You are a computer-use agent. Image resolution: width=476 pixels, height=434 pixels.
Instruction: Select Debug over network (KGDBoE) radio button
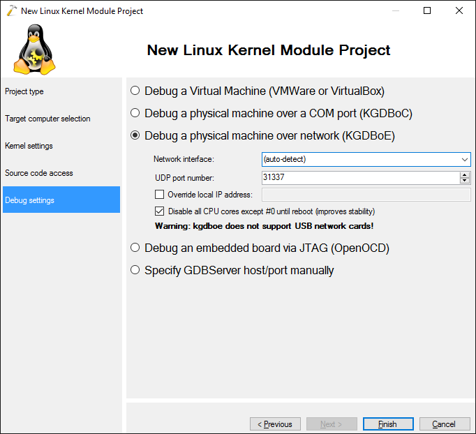pyautogui.click(x=135, y=135)
